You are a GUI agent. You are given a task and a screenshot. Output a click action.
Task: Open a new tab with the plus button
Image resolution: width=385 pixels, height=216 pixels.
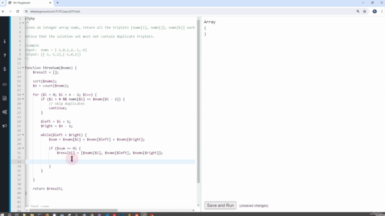tap(58, 2)
